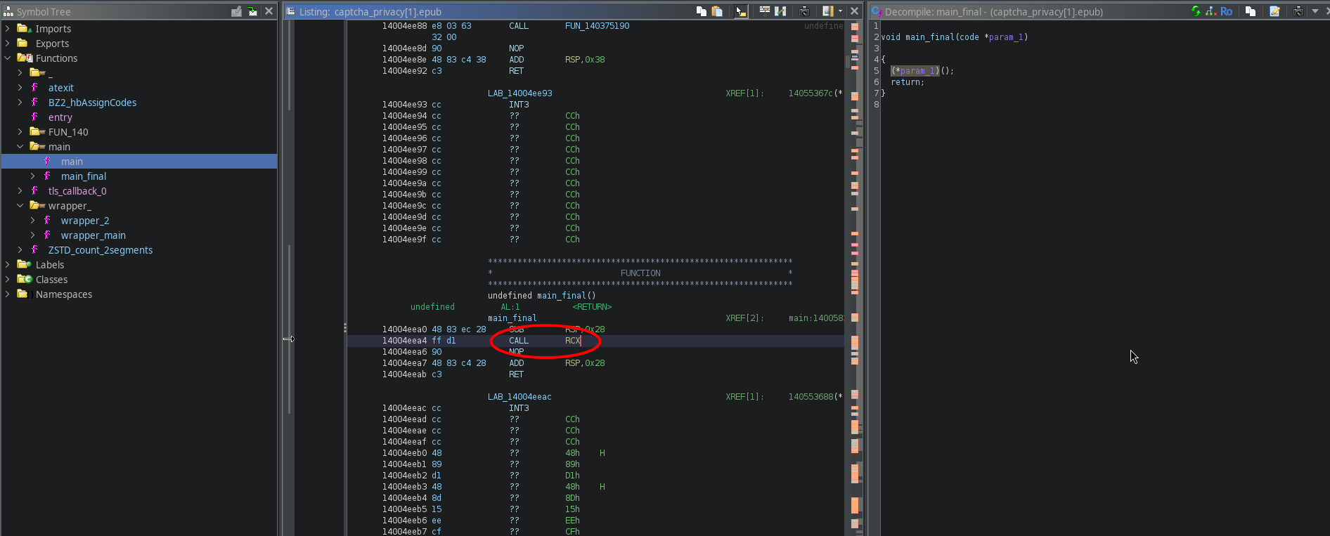The width and height of the screenshot is (1330, 536).
Task: Click the Decompile panel snapshot camera icon
Action: [x=1298, y=11]
